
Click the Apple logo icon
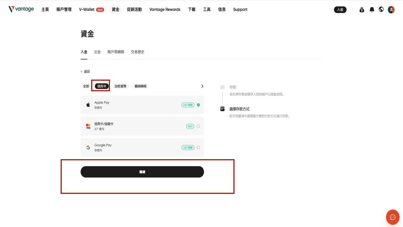[88, 105]
